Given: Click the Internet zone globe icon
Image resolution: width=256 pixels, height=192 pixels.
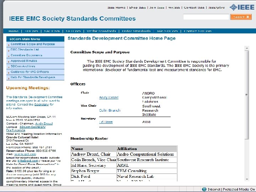Looking at the screenshot, I should tap(204, 189).
